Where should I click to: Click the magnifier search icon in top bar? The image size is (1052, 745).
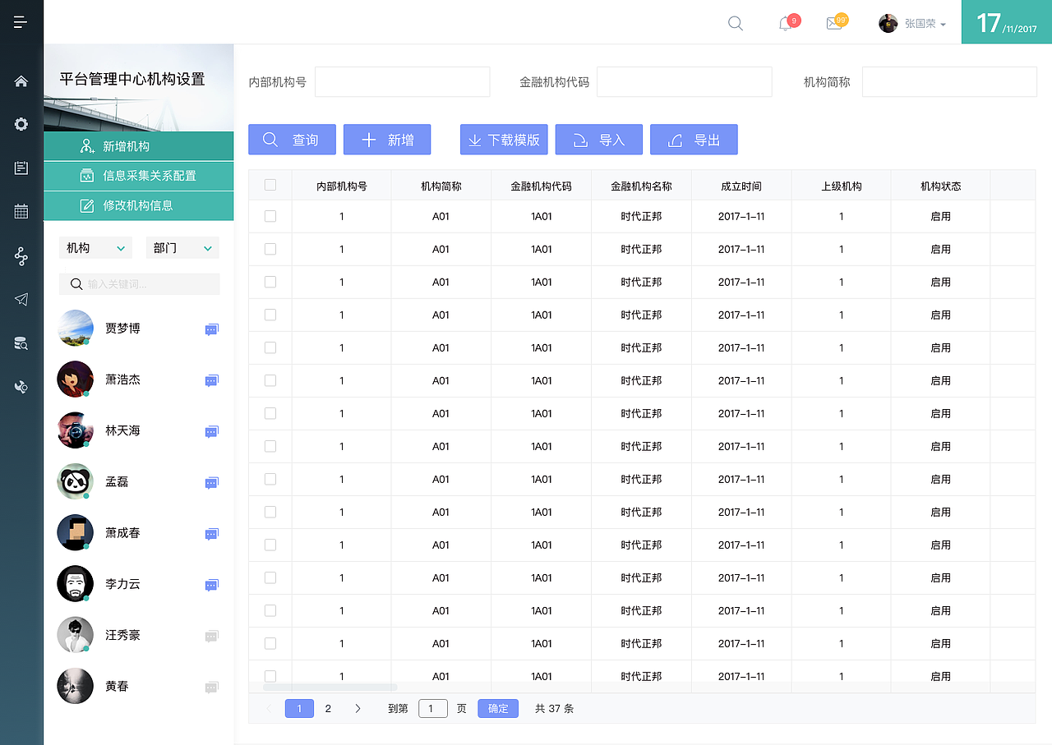(x=735, y=23)
